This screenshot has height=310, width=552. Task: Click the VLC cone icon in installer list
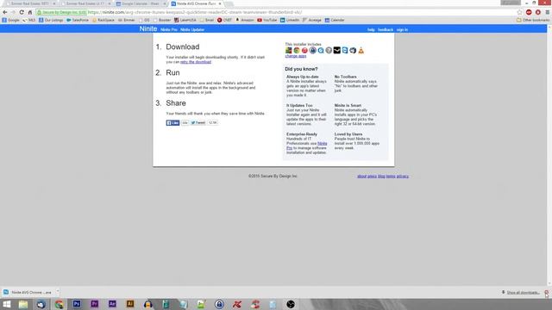[x=361, y=51]
